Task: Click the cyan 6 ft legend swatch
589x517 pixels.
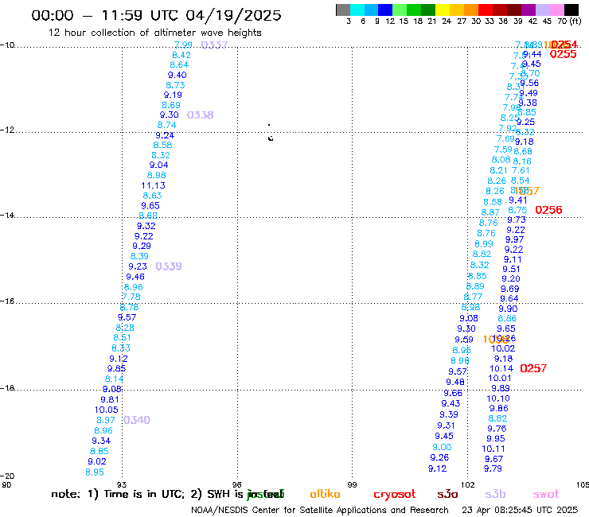Action: pos(357,10)
